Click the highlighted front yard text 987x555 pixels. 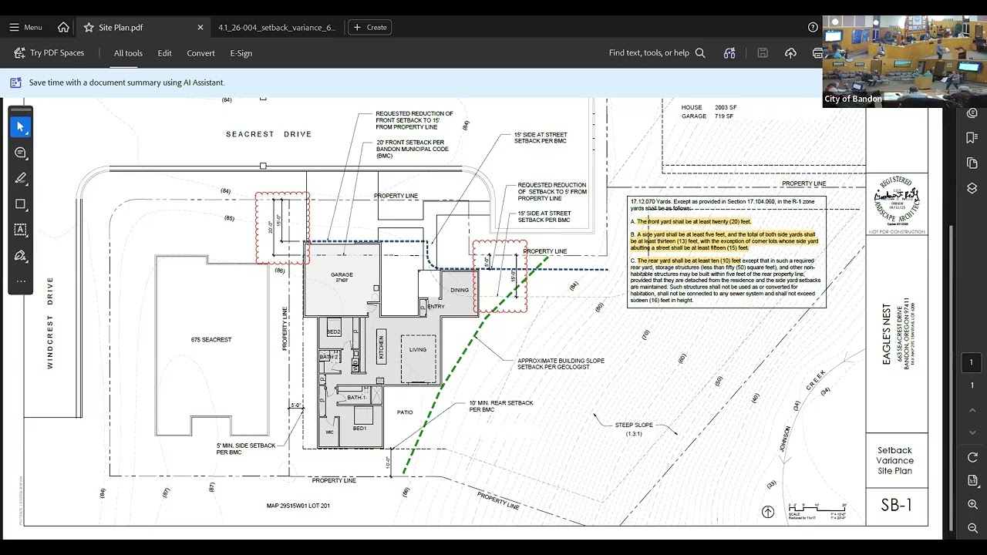pyautogui.click(x=694, y=222)
